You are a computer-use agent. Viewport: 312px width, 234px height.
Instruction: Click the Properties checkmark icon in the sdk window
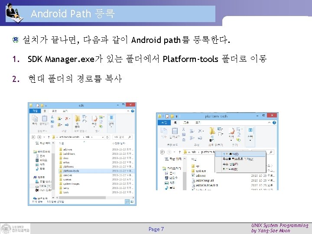coord(94,119)
